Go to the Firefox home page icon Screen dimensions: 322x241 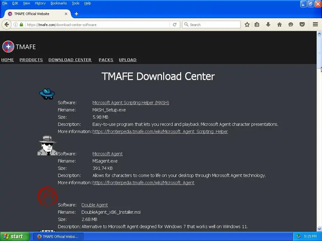[280, 24]
